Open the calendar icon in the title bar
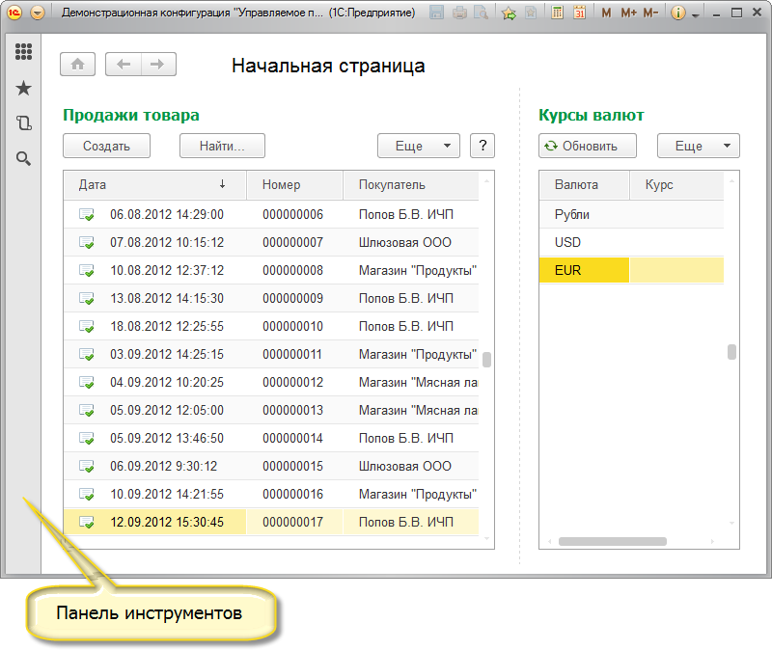Screen dimensions: 772x650 (577, 12)
